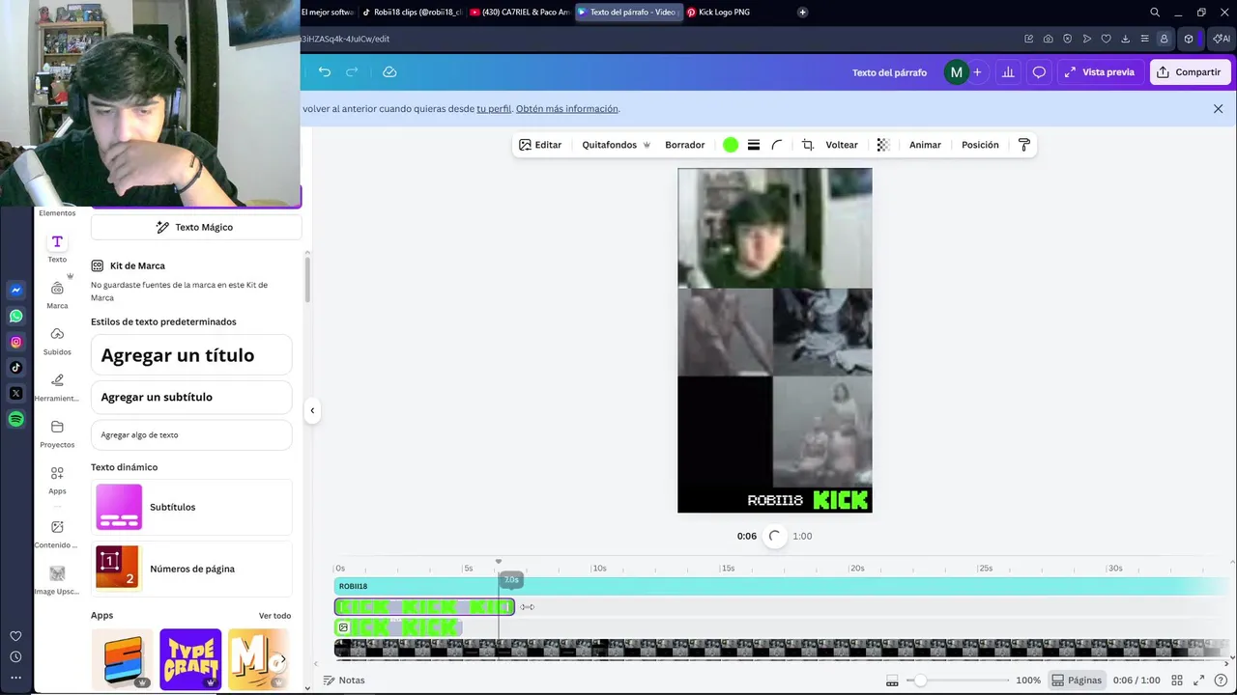Open the grid view icon at bottom
1237x695 pixels.
[1177, 681]
